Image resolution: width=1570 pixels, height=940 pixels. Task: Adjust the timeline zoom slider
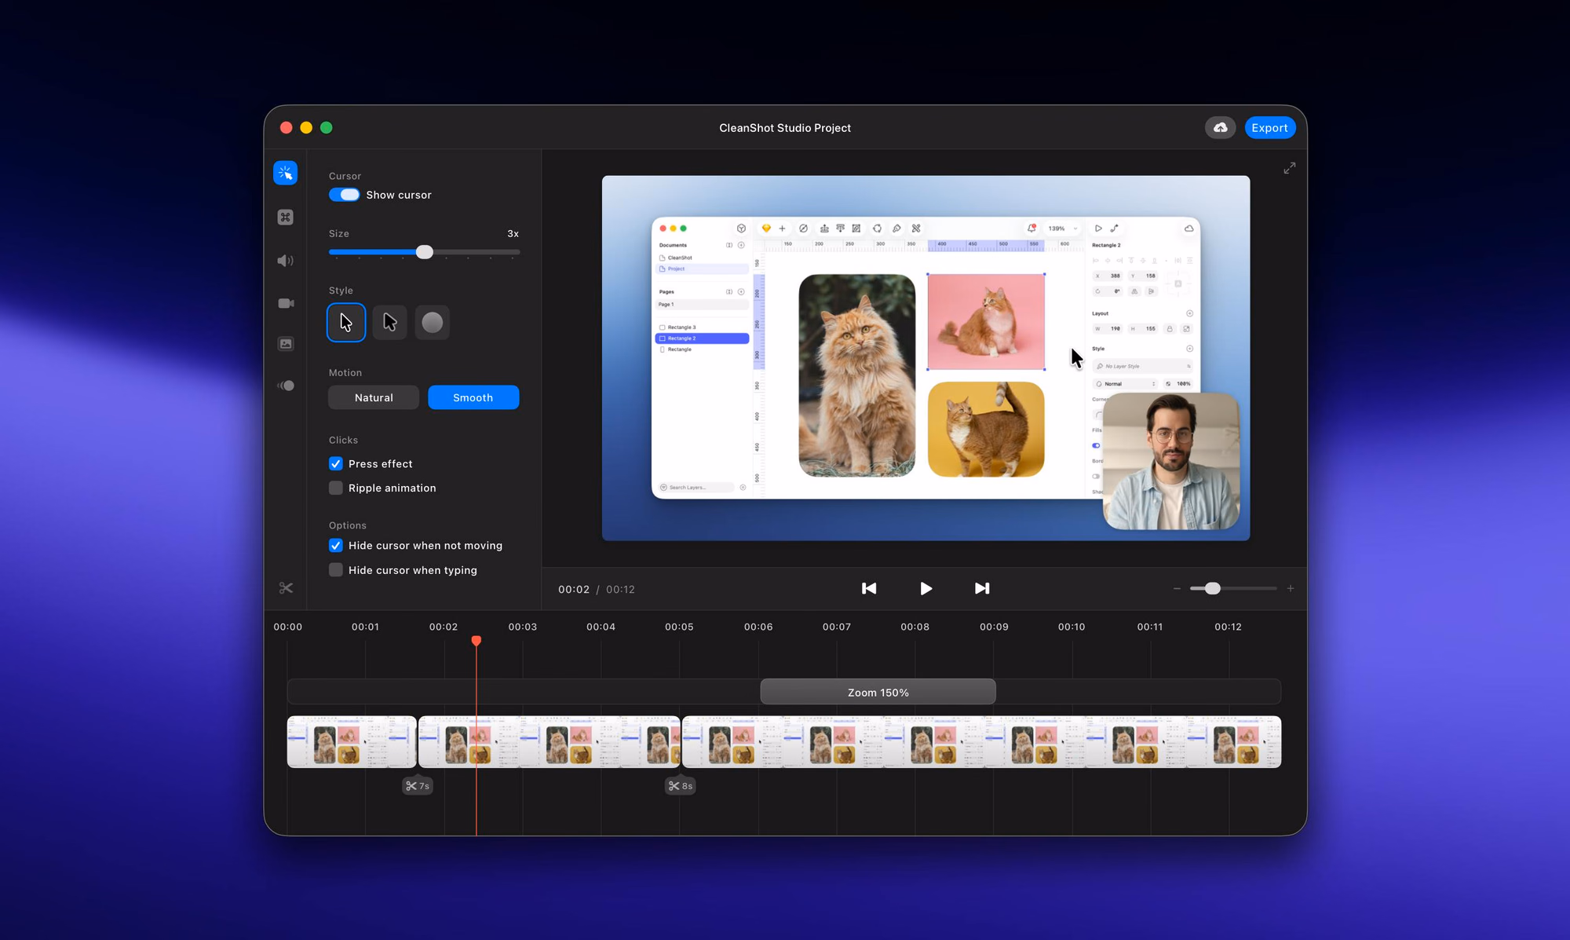[1213, 589]
